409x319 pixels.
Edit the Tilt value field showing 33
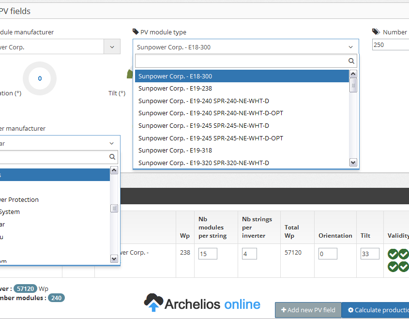click(x=370, y=254)
